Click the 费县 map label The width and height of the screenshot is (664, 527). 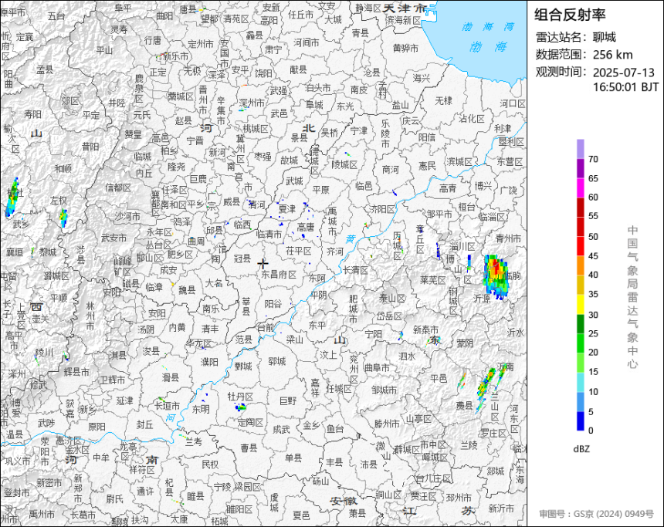coord(464,406)
